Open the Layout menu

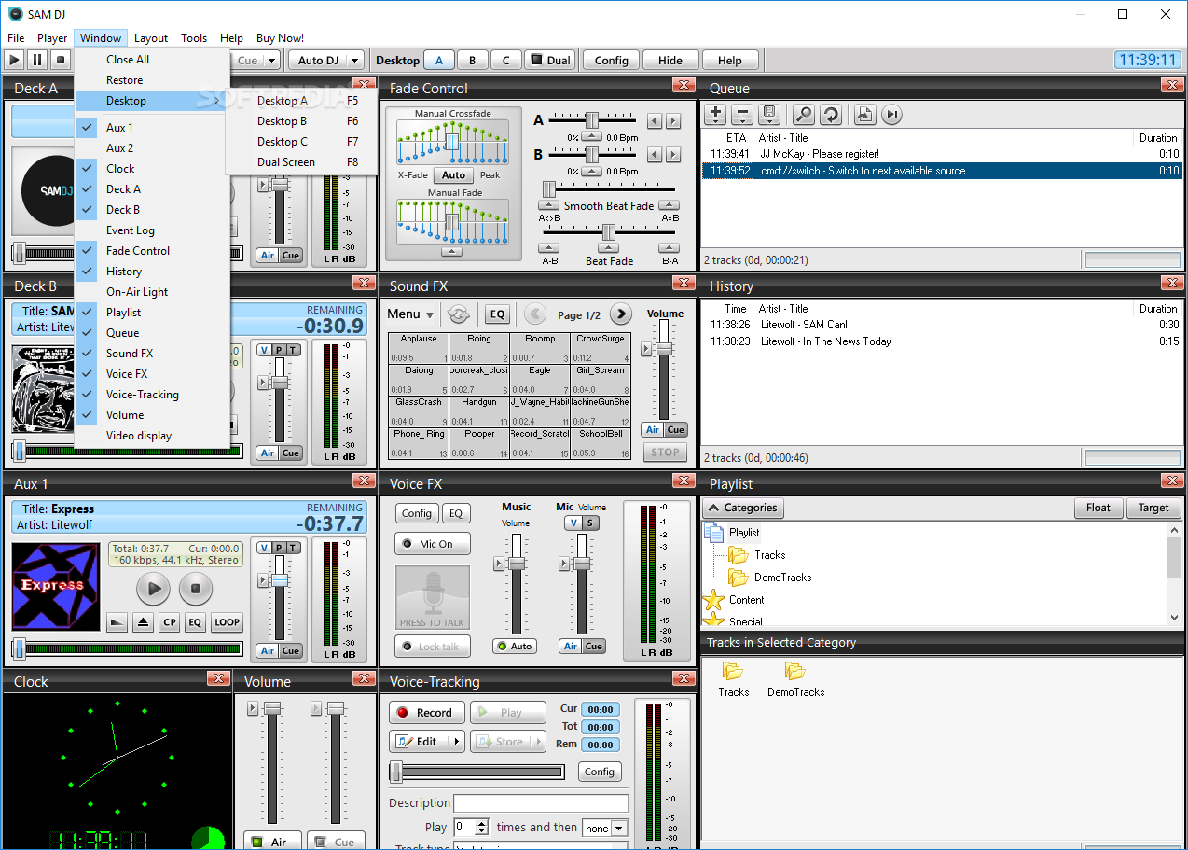[x=151, y=38]
